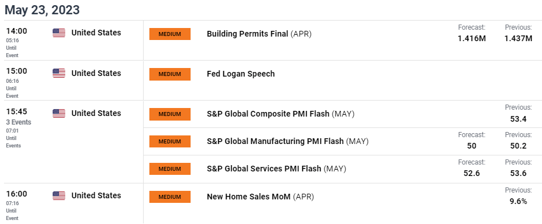542x224 pixels.
Task: Click the 9.6% previous value for New Home Sales
Action: [x=519, y=201]
